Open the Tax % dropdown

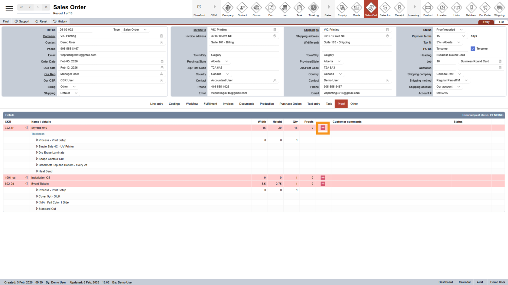[459, 43]
